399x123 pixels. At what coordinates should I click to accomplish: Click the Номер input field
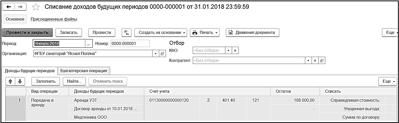coord(130,44)
